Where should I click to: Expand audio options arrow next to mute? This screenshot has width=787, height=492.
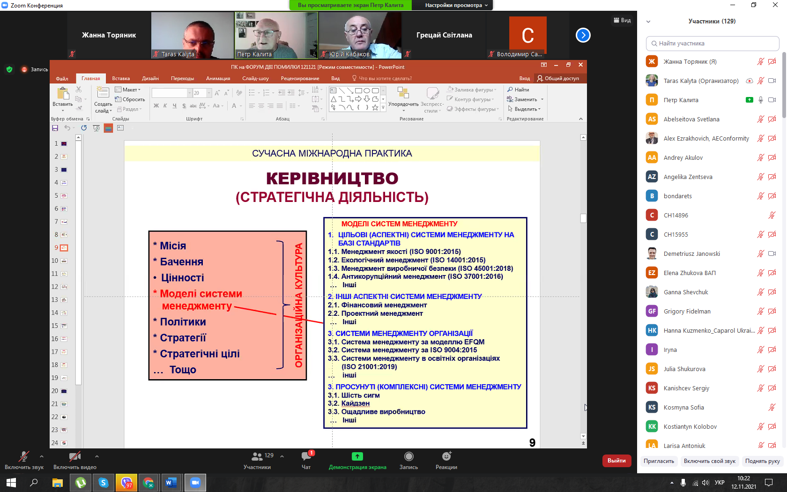(x=42, y=456)
